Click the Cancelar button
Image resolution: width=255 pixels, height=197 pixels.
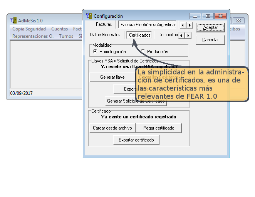(x=210, y=40)
